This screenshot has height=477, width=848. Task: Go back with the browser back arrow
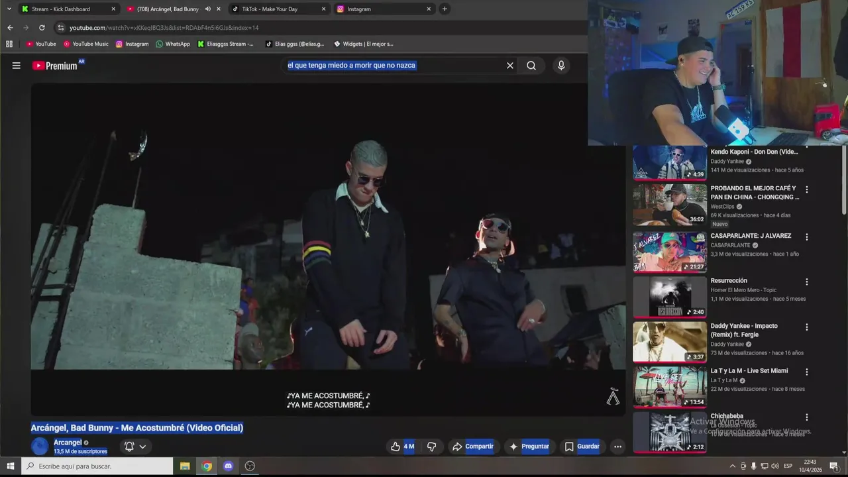pos(10,28)
